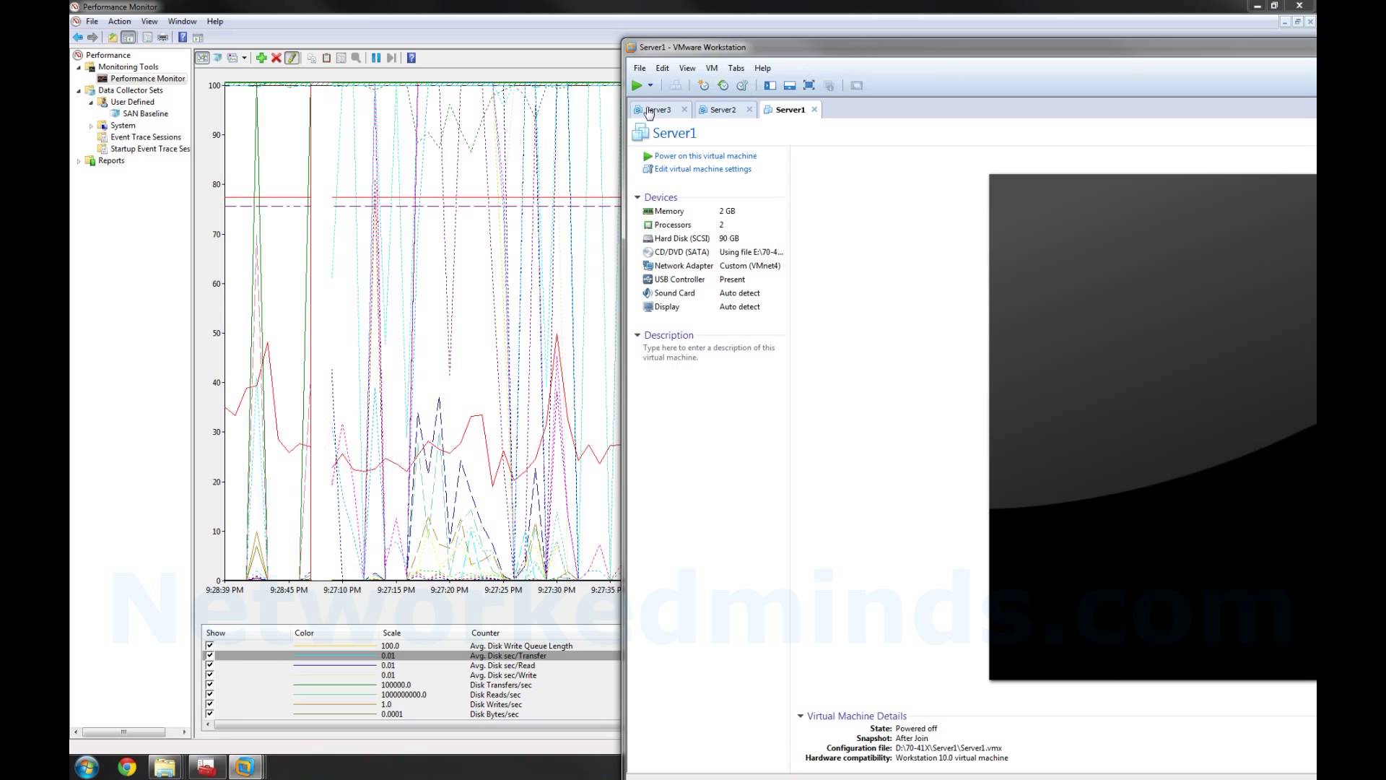Click the Copy Properties icon in graph toolbar
1386x780 pixels.
point(312,58)
